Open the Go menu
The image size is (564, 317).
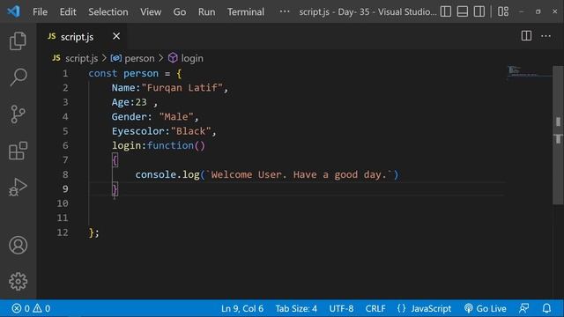point(180,11)
